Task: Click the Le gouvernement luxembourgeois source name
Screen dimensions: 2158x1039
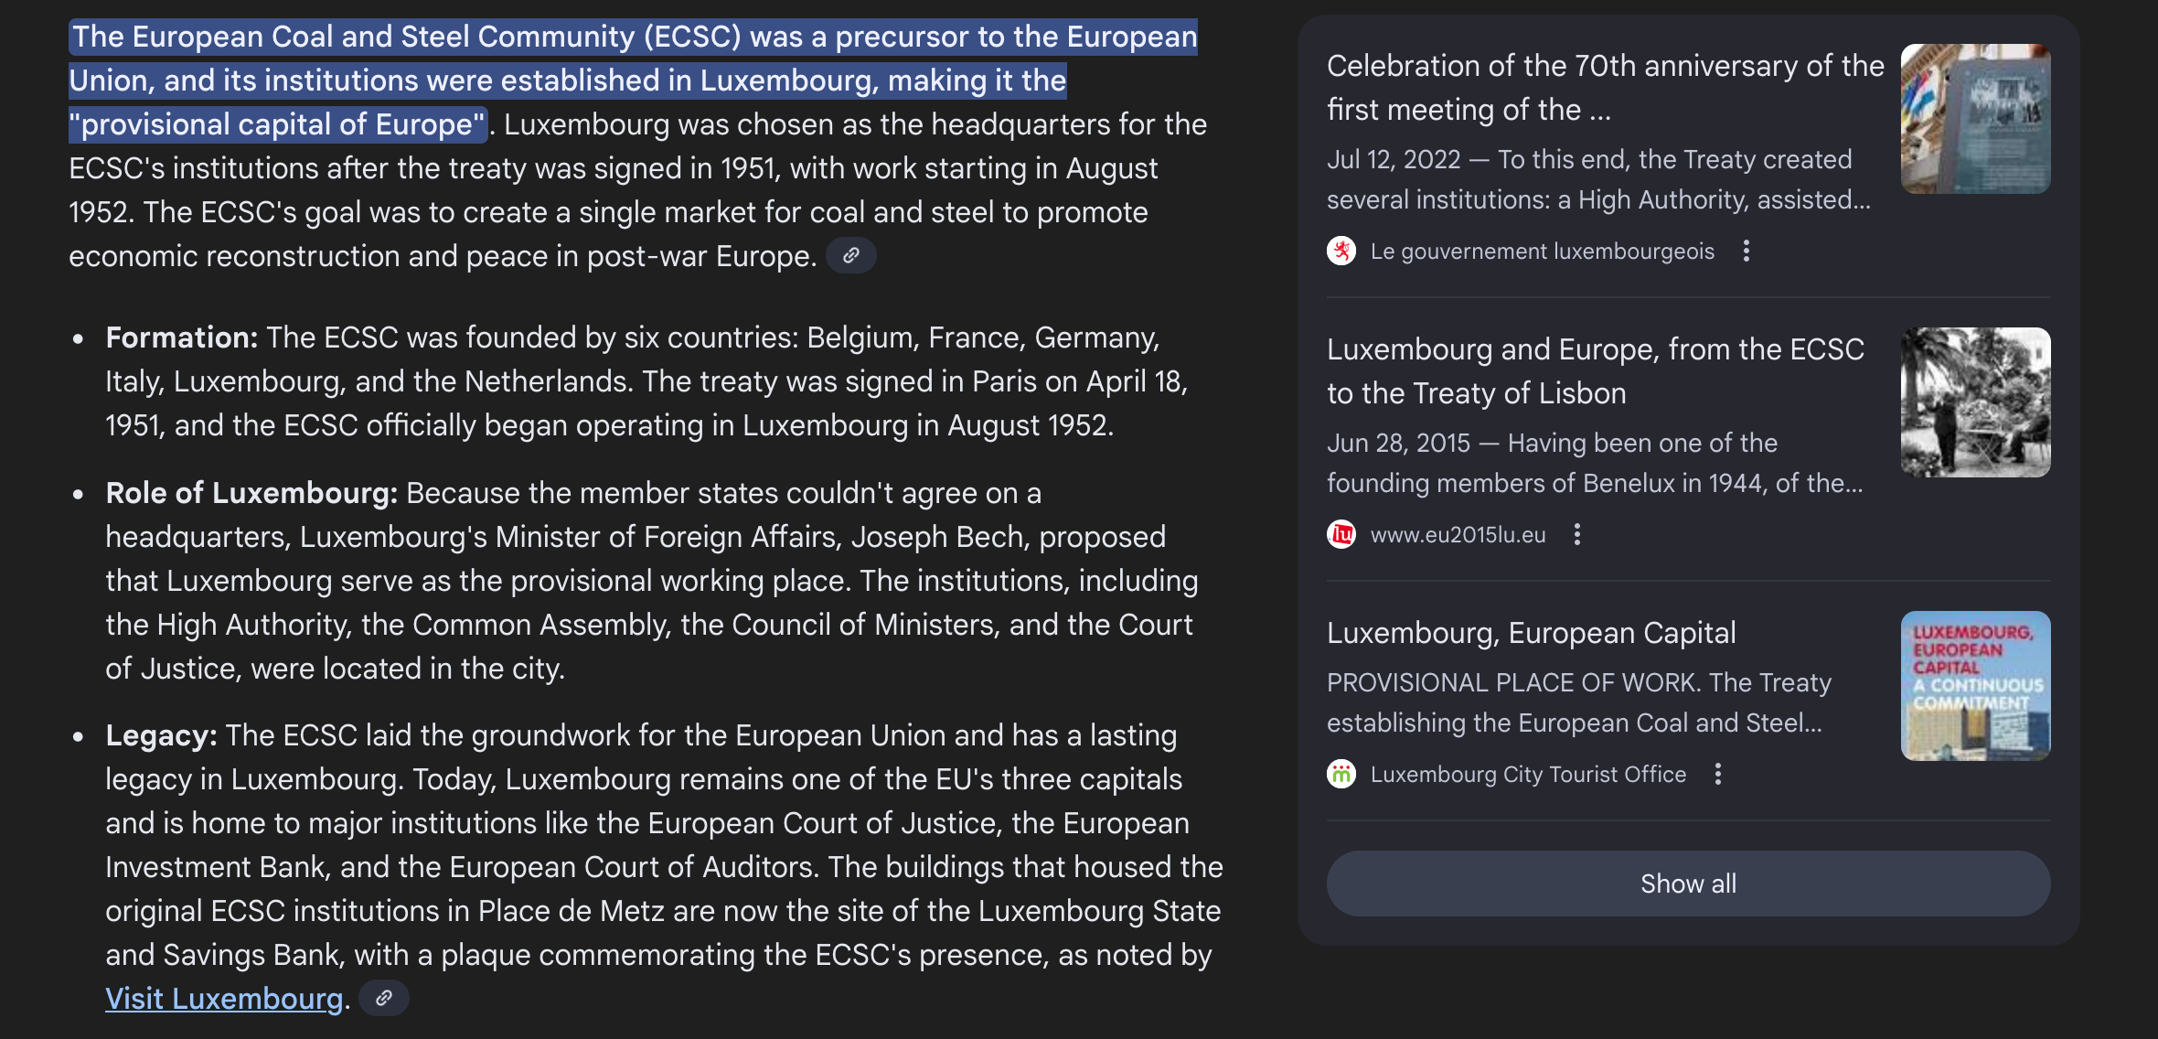Action: coord(1542,252)
